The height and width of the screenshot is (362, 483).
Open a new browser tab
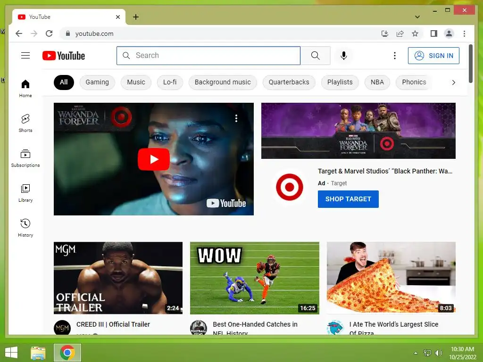pyautogui.click(x=136, y=17)
